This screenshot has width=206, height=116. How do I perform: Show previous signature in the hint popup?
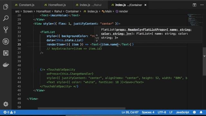[97, 35]
